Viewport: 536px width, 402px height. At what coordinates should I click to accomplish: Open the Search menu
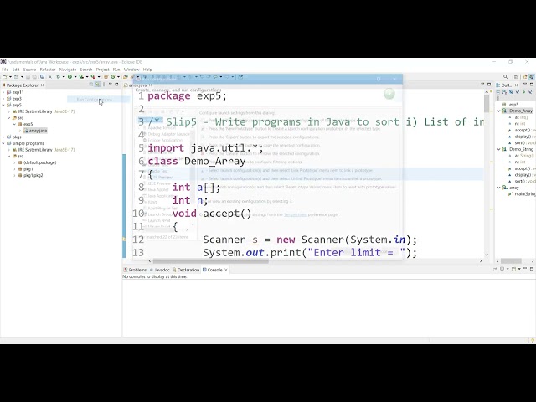86,70
